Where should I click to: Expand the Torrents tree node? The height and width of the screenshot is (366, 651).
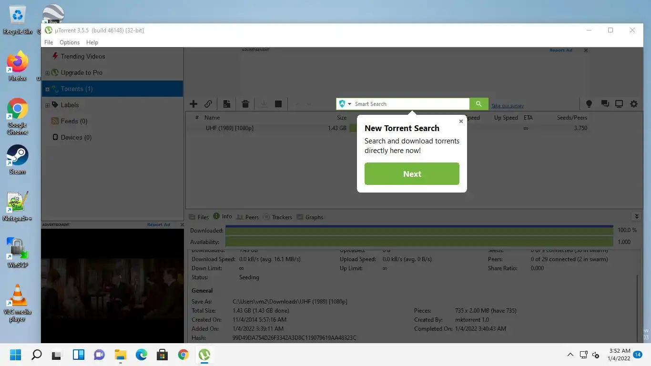[x=47, y=89]
